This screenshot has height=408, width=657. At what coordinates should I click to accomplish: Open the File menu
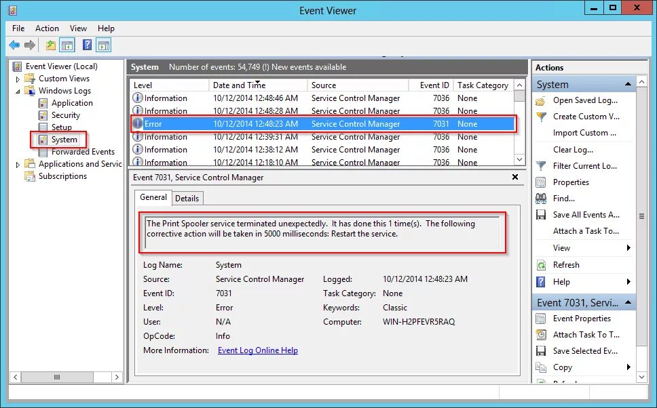(x=18, y=28)
